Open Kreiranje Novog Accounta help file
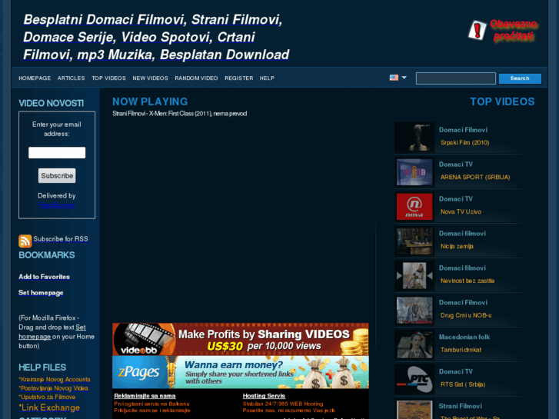This screenshot has width=559, height=419. [55, 380]
